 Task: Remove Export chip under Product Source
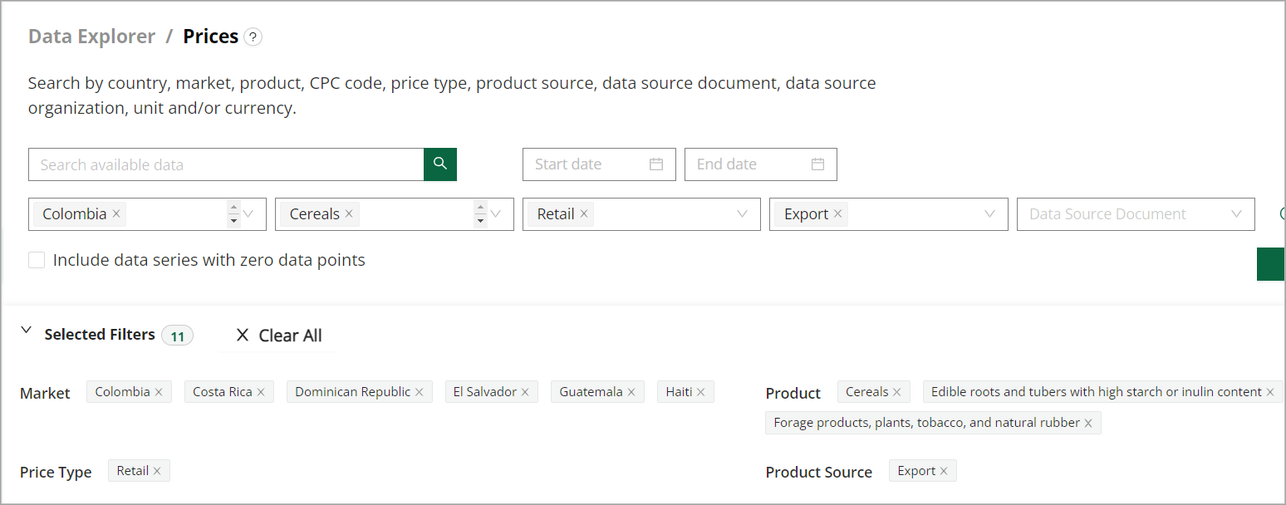944,471
